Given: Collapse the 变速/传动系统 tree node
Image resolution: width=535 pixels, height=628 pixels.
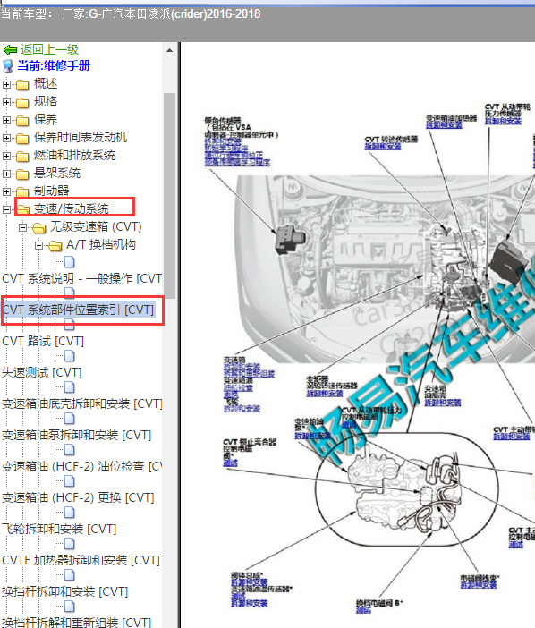Looking at the screenshot, I should (6, 209).
